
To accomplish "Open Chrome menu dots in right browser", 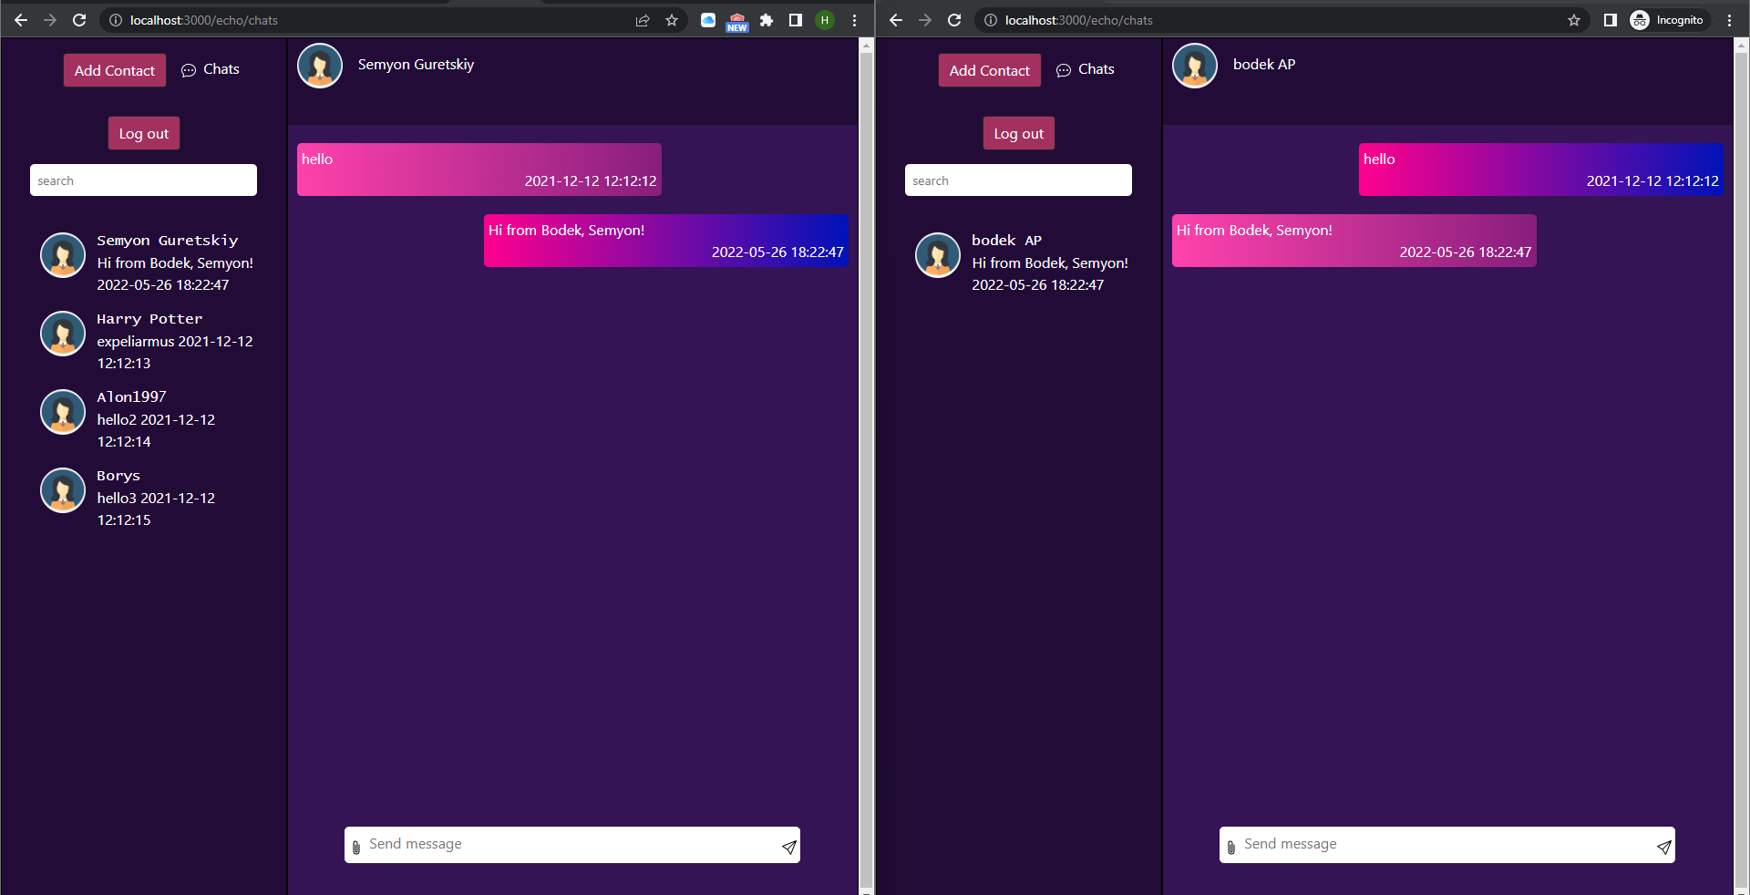I will click(x=1729, y=20).
